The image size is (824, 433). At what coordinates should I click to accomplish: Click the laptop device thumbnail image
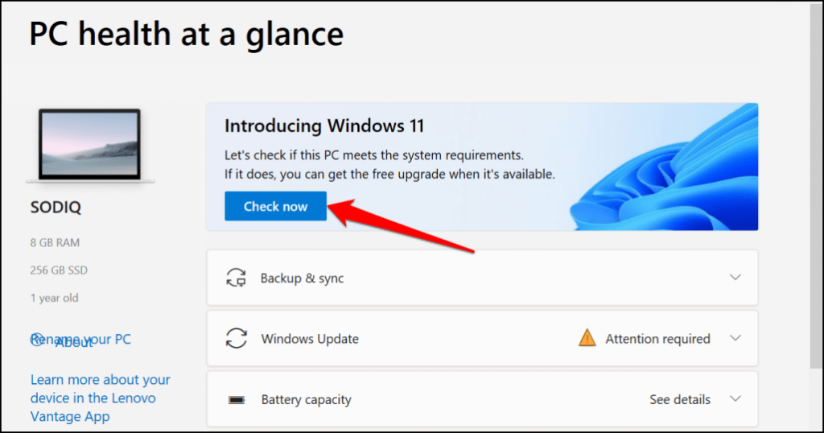(x=90, y=145)
